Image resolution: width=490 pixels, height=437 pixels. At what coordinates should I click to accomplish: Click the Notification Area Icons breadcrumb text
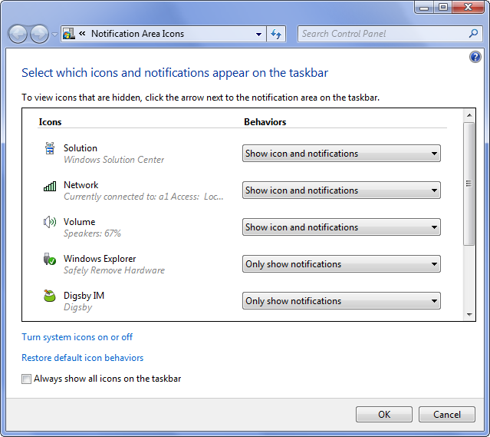137,34
